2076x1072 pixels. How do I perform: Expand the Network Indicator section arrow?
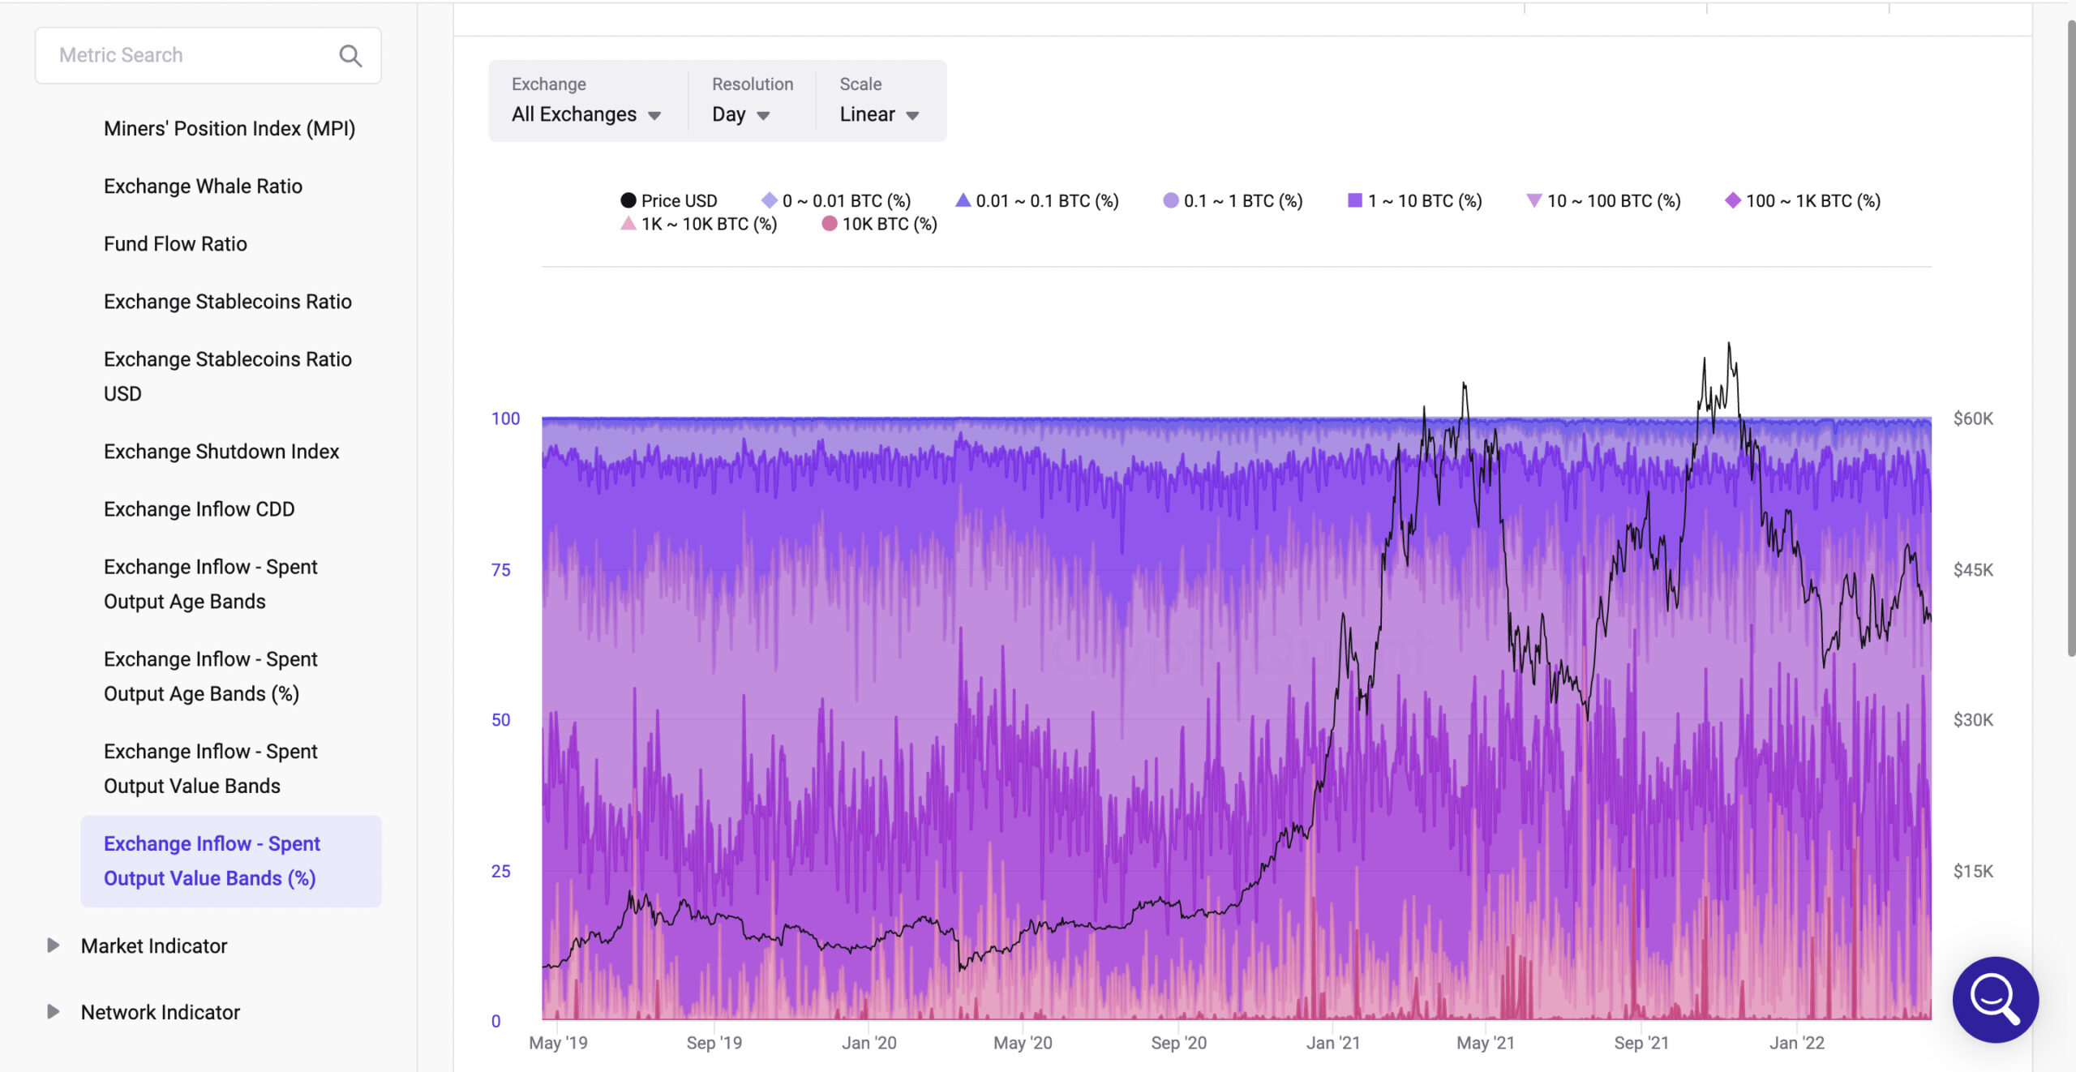pyautogui.click(x=53, y=1011)
